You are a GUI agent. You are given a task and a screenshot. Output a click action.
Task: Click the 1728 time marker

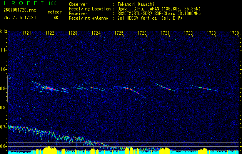pyautogui.click(x=188, y=33)
